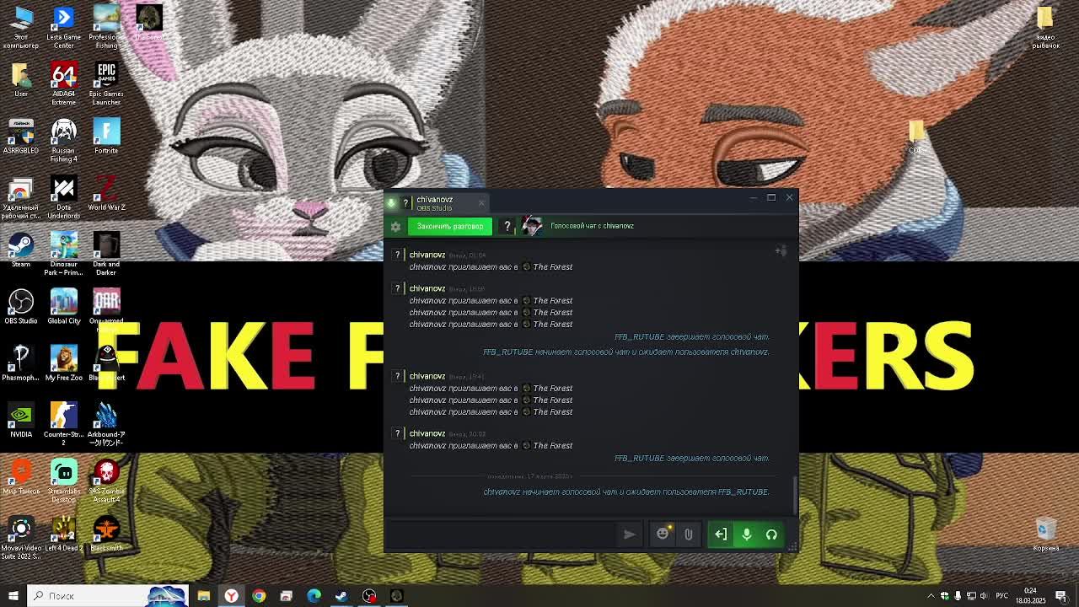The image size is (1079, 607).
Task: Launch Epic Games Launcher
Action: click(x=106, y=84)
